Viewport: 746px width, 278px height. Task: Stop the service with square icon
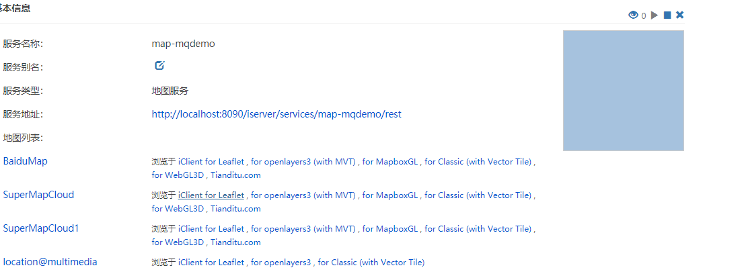coord(667,15)
